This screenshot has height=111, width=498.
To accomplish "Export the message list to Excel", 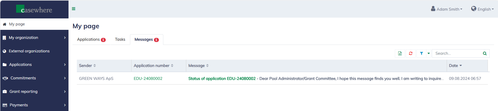I will pyautogui.click(x=400, y=53).
